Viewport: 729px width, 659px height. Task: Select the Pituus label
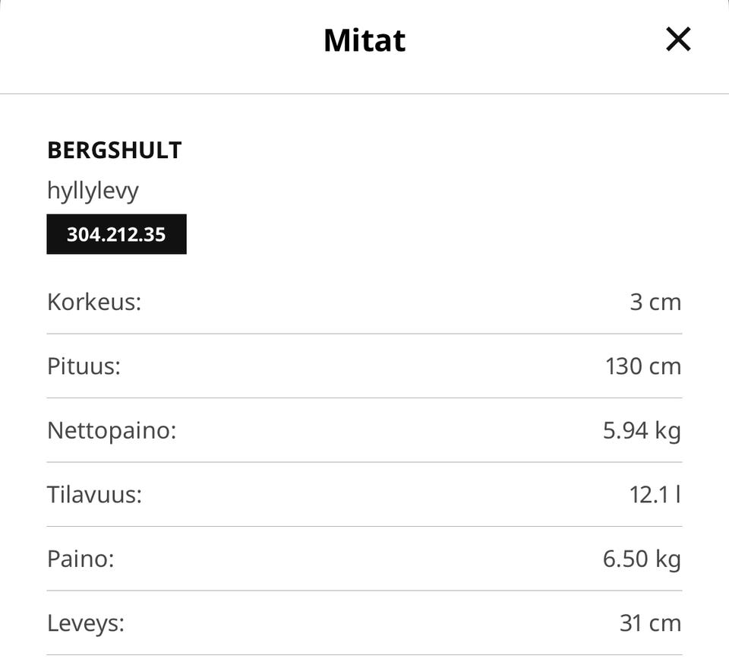pyautogui.click(x=84, y=366)
